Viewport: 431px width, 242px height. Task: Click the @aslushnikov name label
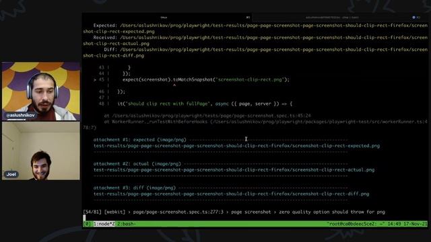(x=21, y=115)
